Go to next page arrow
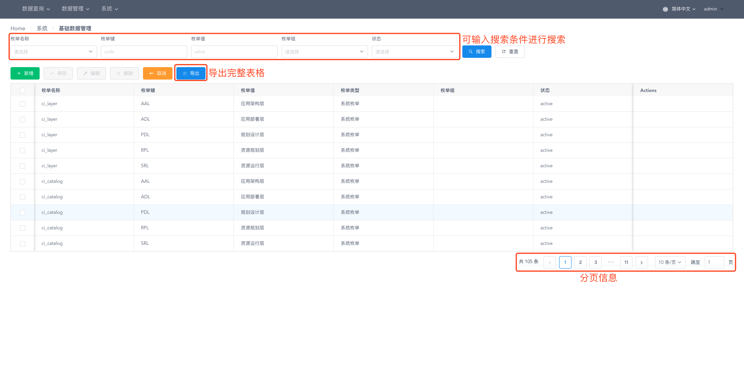This screenshot has width=744, height=378. click(x=641, y=262)
